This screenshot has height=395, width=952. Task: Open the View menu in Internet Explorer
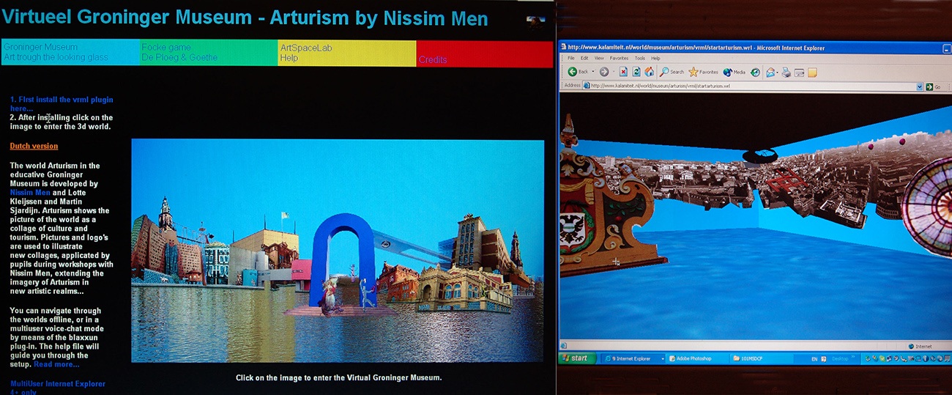click(599, 59)
